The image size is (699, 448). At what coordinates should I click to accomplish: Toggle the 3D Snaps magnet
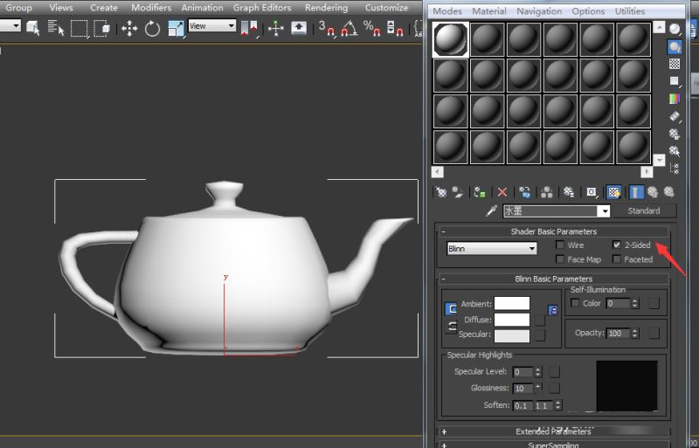click(x=326, y=28)
